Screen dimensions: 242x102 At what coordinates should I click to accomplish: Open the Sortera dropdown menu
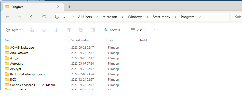(x=114, y=30)
